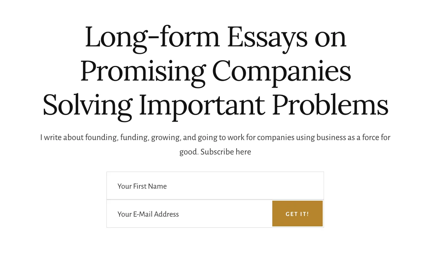This screenshot has width=434, height=253.
Task: Click the word "good" in the subtitle
Action: click(188, 152)
